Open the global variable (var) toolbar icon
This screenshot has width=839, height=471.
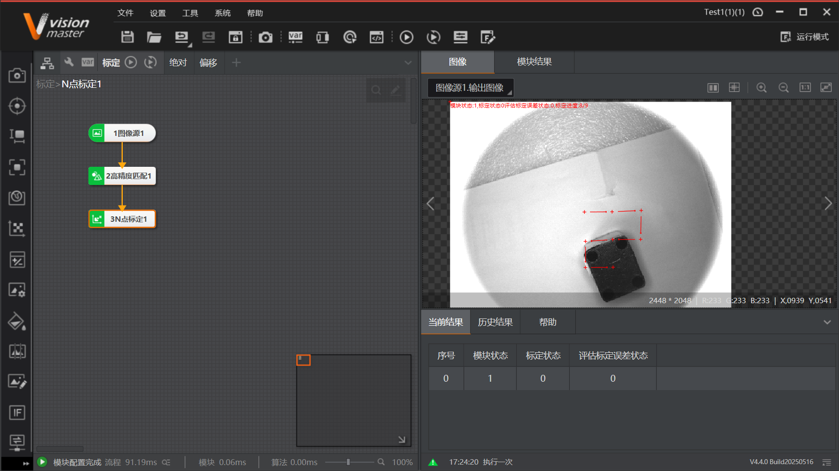pos(295,37)
